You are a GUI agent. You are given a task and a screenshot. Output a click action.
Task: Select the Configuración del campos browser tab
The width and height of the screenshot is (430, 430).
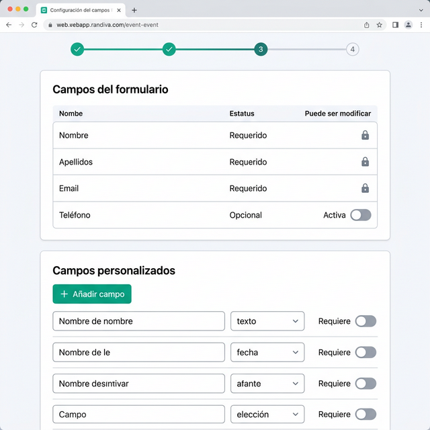(81, 11)
